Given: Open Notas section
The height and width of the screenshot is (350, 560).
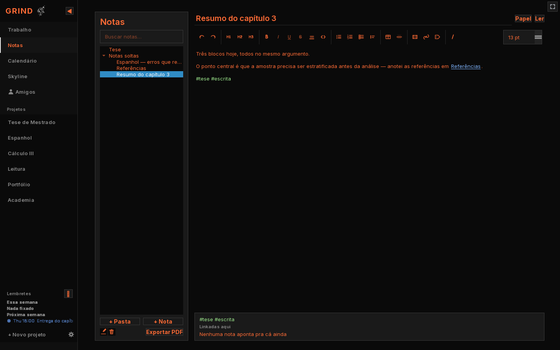Looking at the screenshot, I should (x=39, y=45).
